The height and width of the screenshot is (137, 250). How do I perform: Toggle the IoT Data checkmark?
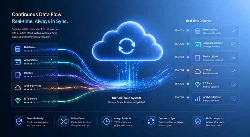[234, 85]
